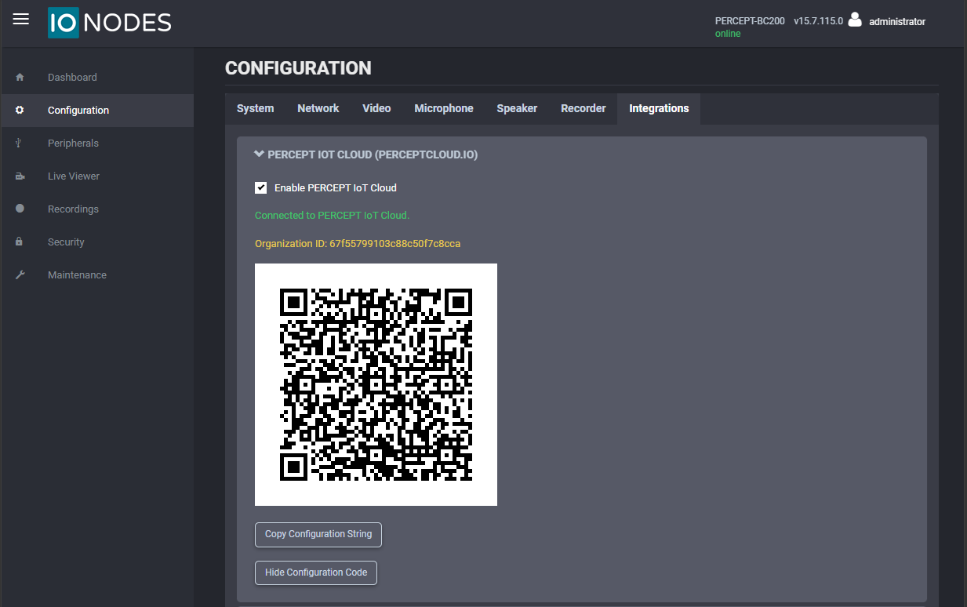
Task: Click the administrator username label
Action: point(897,22)
